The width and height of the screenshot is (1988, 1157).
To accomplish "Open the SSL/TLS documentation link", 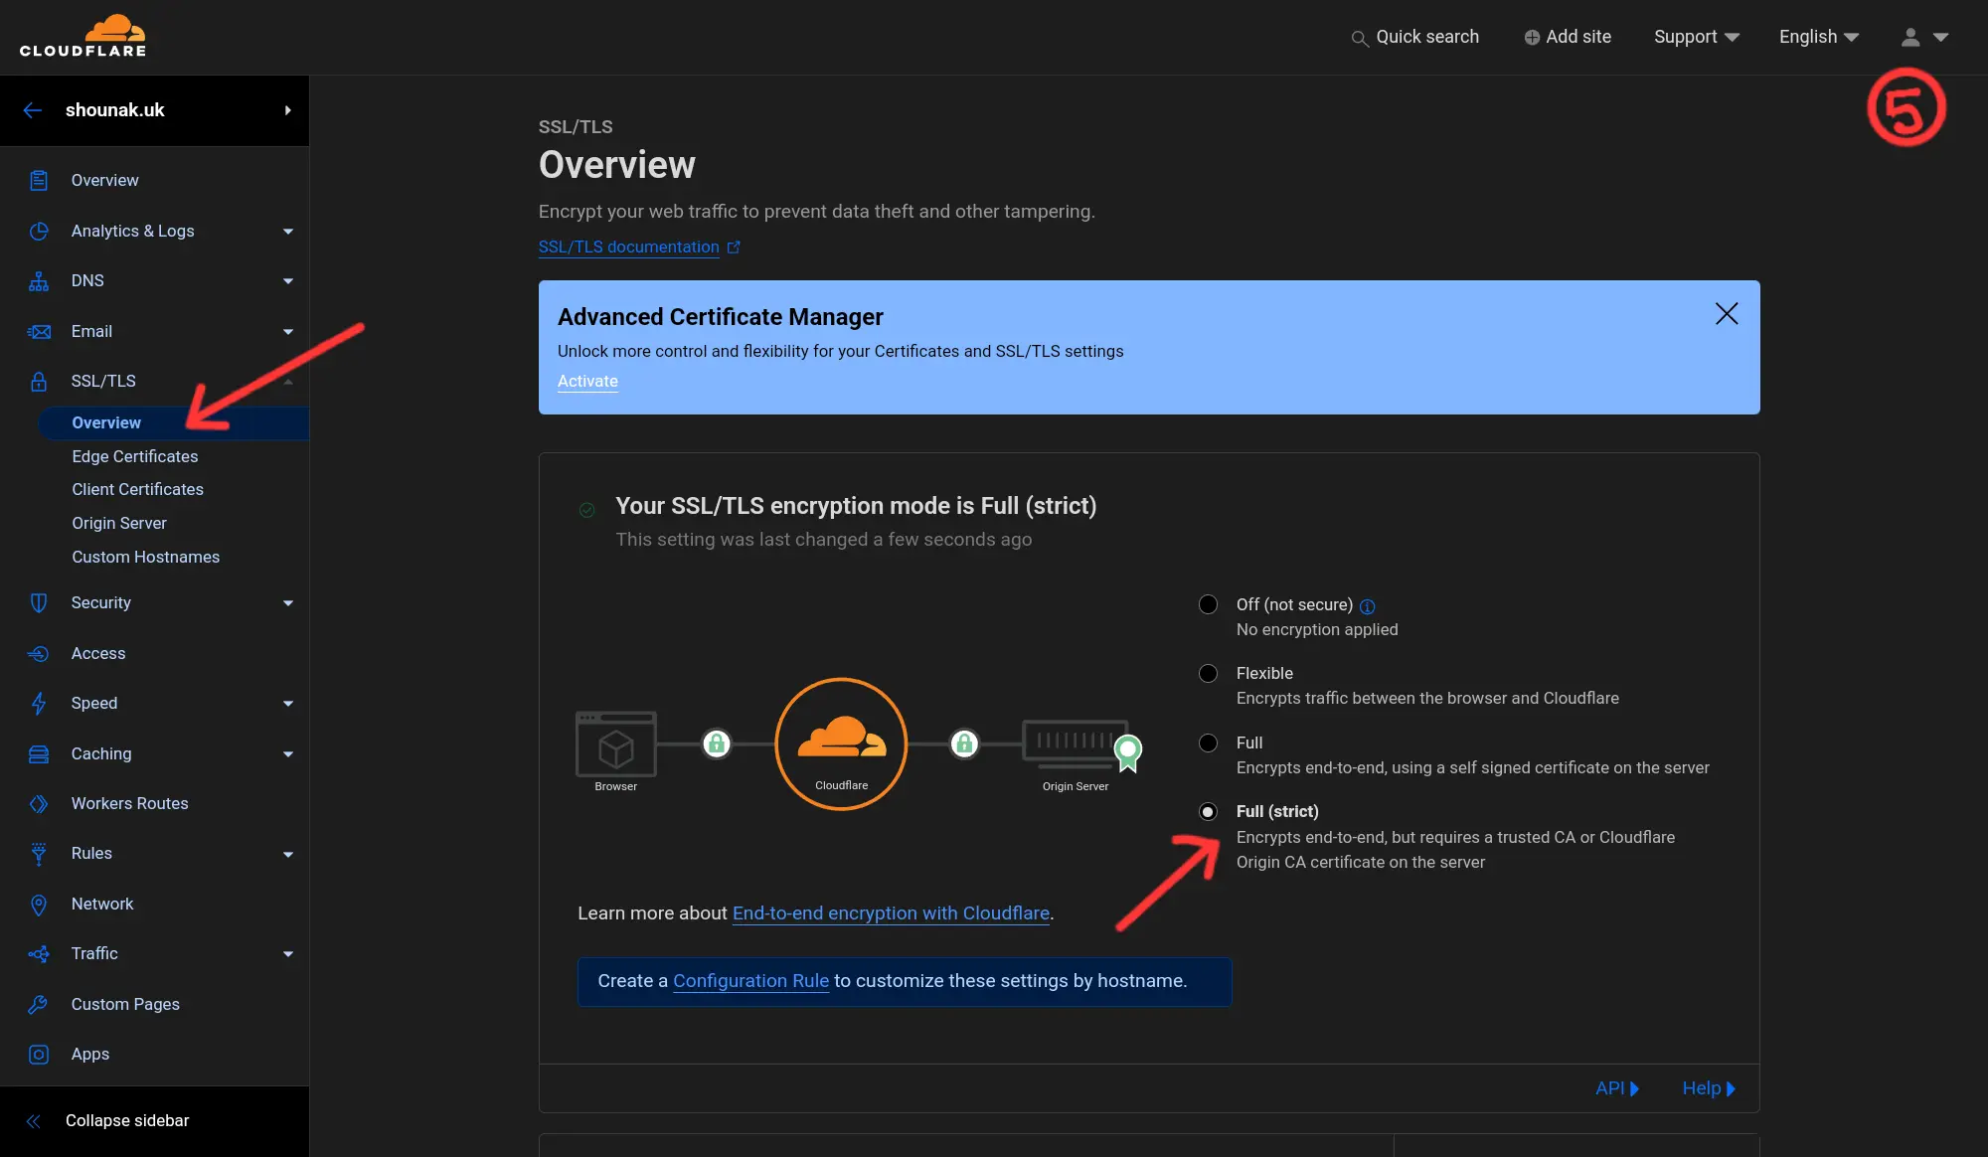I will coord(628,247).
